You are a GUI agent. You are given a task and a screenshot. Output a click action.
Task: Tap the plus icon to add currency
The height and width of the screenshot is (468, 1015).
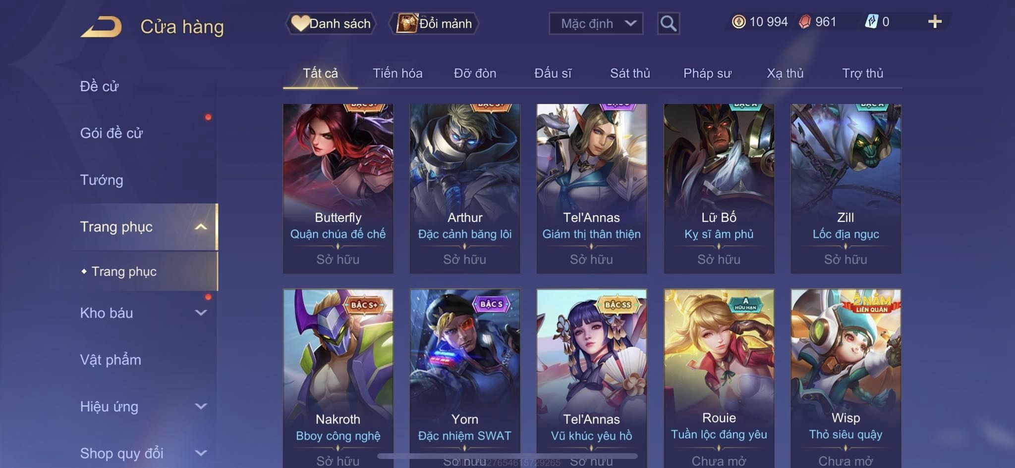[x=935, y=22]
